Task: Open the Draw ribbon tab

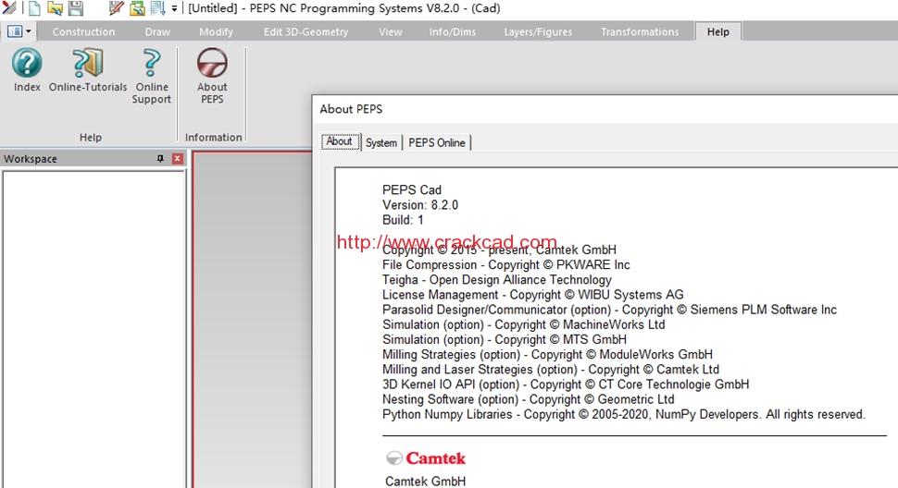Action: [157, 32]
